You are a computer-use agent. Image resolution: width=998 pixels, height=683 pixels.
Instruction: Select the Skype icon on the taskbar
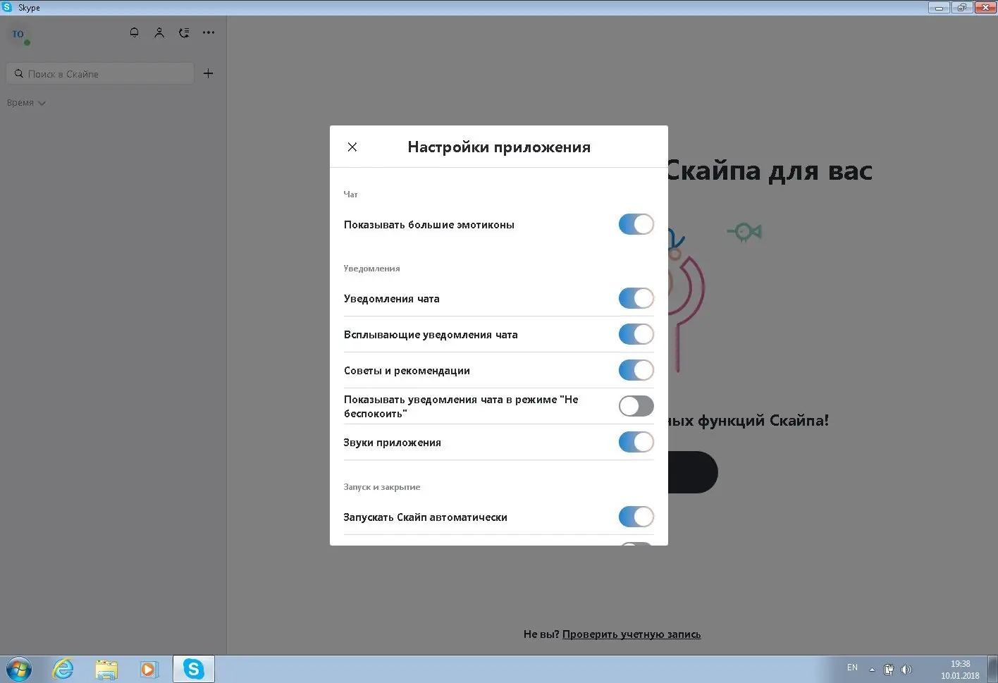(193, 668)
